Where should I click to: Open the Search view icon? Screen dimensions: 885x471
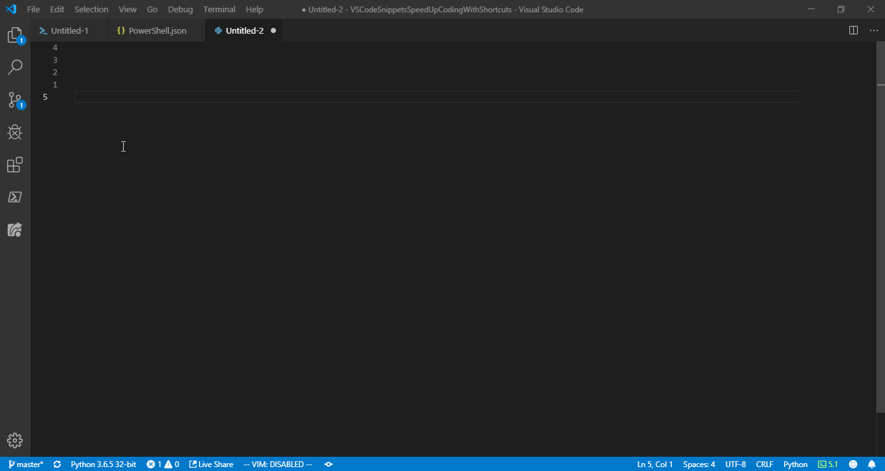tap(15, 67)
